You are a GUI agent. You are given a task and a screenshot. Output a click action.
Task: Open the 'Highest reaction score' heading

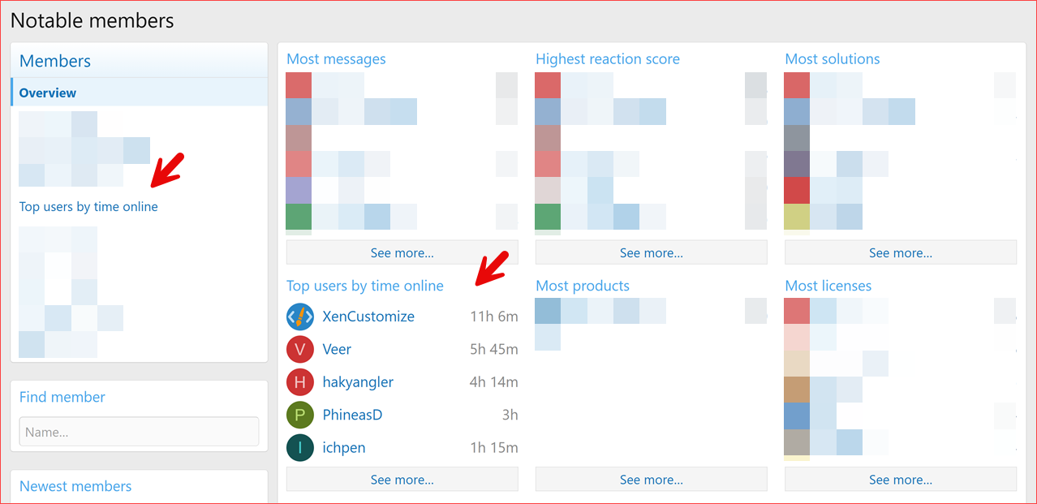tap(607, 58)
